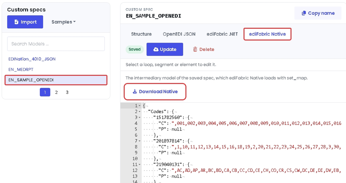Click Download Native
The image size is (346, 183).
(x=155, y=91)
